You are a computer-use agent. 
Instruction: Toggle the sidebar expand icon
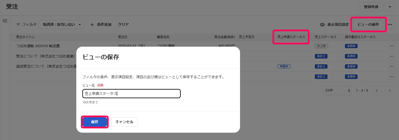(5, 21)
